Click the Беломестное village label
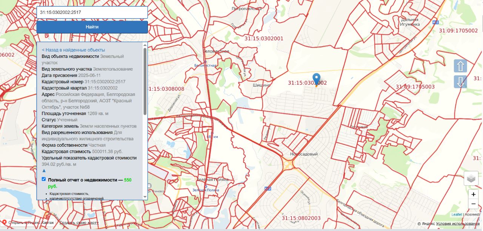 216,51
